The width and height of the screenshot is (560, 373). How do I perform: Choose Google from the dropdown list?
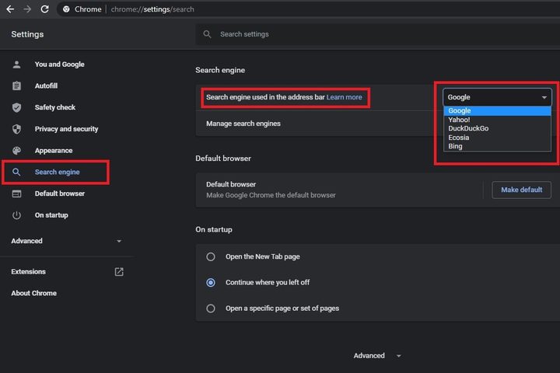coord(497,111)
